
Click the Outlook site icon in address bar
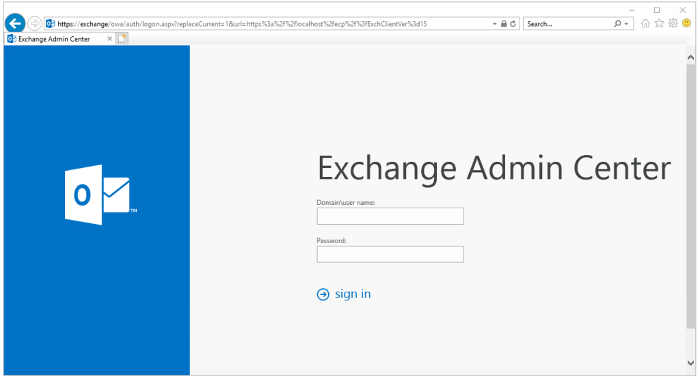coord(51,24)
